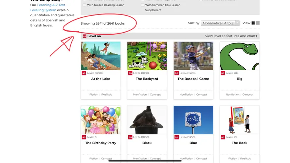Open the Sort by Alphabetical dropdown

pyautogui.click(x=220, y=23)
